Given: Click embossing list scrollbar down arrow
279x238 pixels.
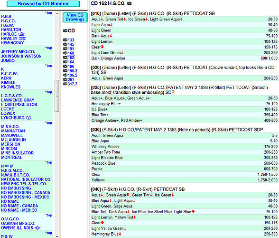Looking at the screenshot, I should pyautogui.click(x=57, y=237).
